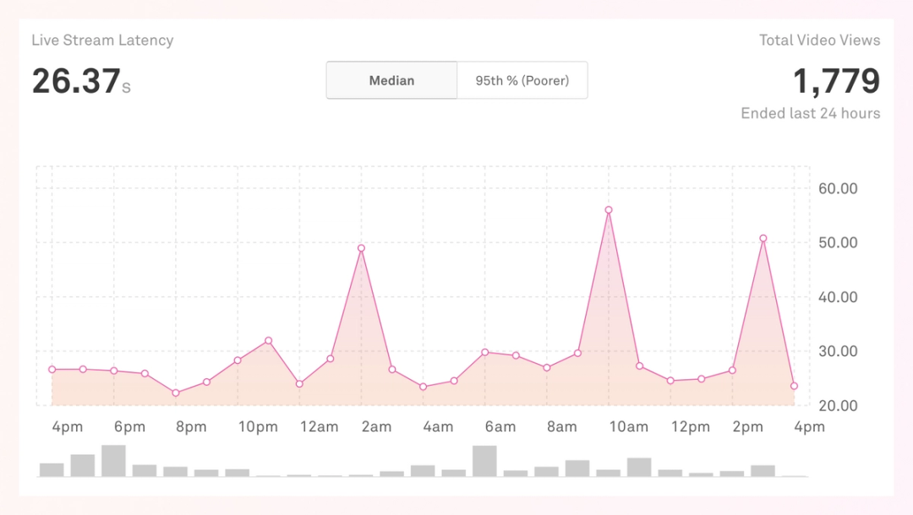Click the 2pm peak marker on the chart
Image resolution: width=913 pixels, height=515 pixels.
pos(763,237)
